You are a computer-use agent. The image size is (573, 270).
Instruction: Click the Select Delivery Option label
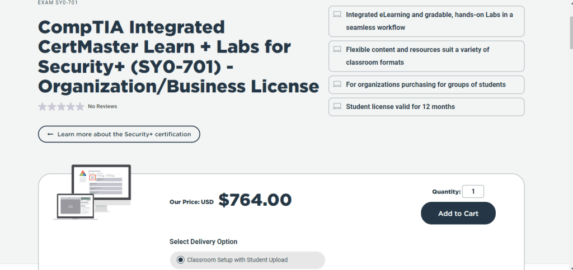pos(203,242)
